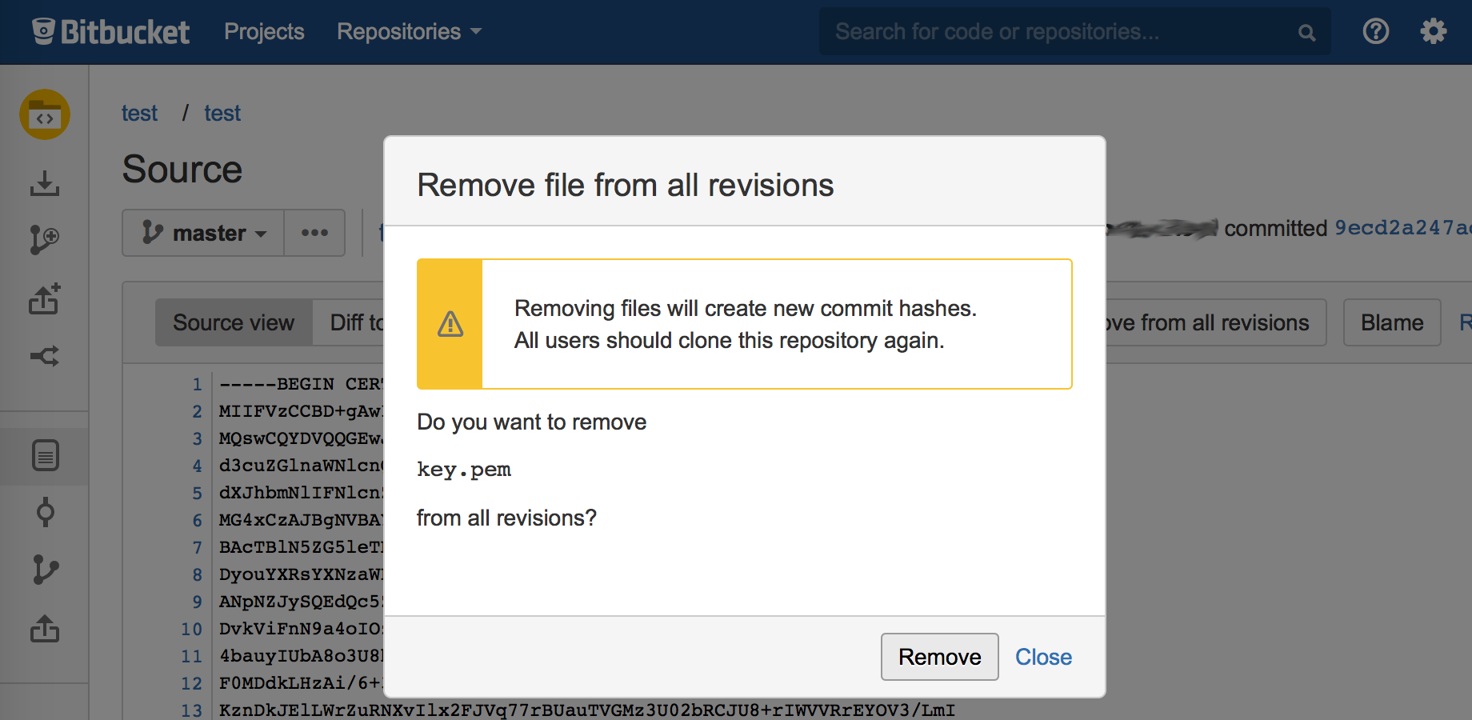Click the repository avatar icon in sidebar

tap(45, 114)
